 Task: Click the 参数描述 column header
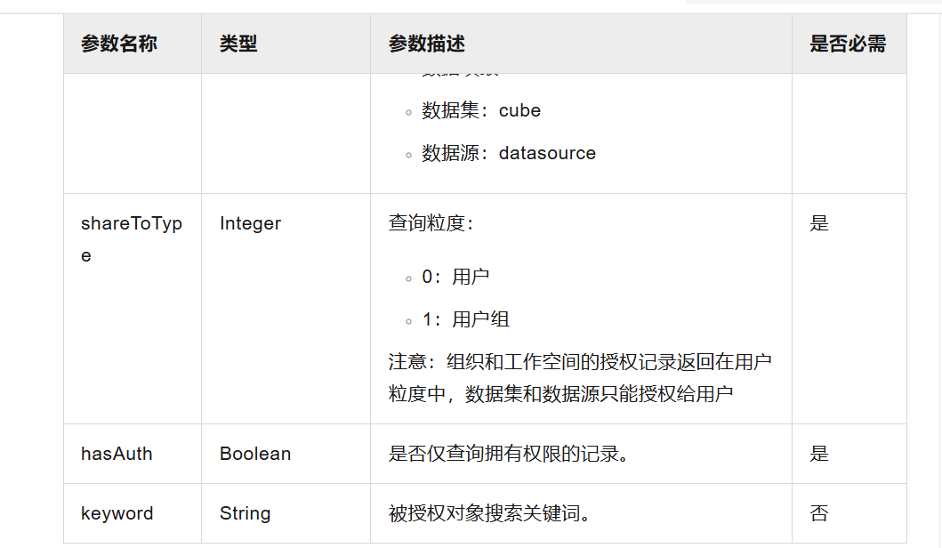[x=427, y=44]
